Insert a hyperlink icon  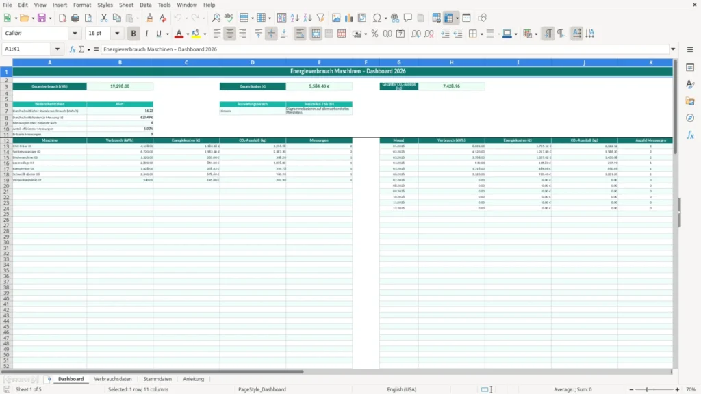tap(395, 18)
